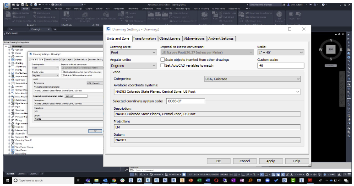This screenshot has height=186, width=354.
Task: Toggle Scale objects checkbox in background Drawing Settings dialog
Action: click(x=62, y=72)
